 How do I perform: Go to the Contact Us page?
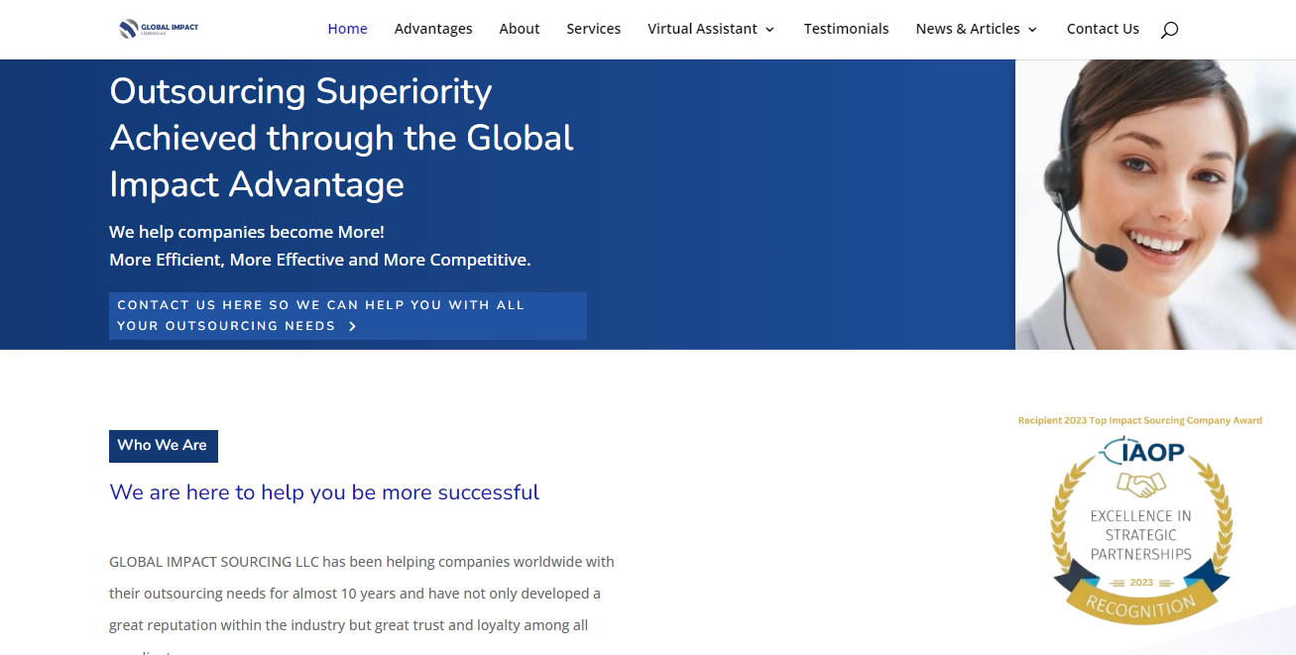1103,29
